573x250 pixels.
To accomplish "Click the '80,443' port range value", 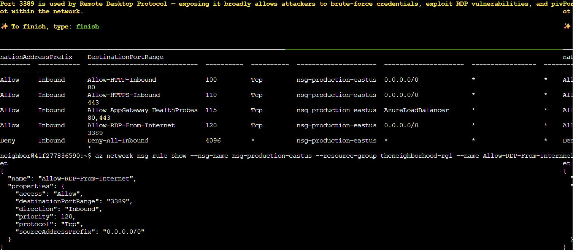I will [x=99, y=118].
